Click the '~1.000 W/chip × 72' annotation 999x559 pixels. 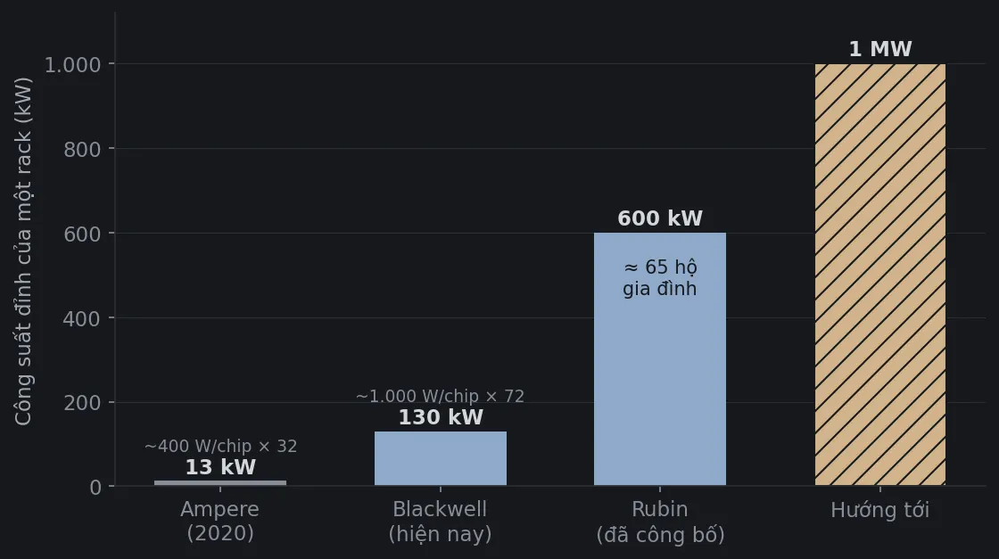pos(441,397)
